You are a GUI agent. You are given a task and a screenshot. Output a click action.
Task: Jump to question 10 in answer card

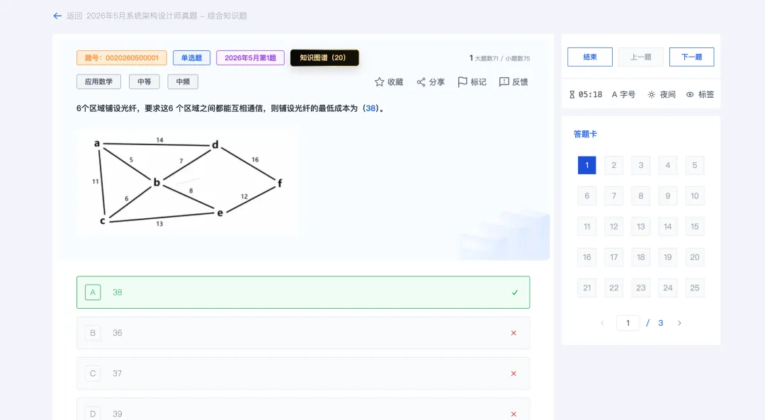(695, 196)
